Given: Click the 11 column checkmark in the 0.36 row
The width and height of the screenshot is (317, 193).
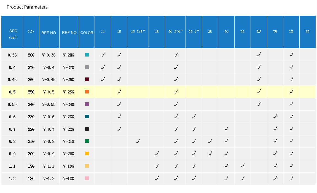Looking at the screenshot, I should (x=103, y=55).
